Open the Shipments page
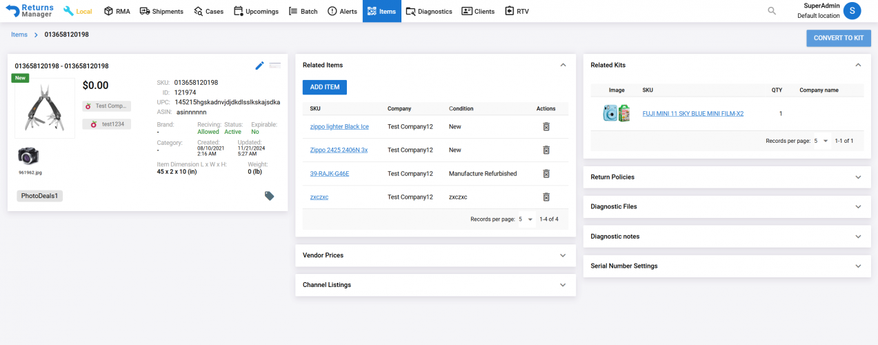Viewport: 878px width, 345px height. 161,11
